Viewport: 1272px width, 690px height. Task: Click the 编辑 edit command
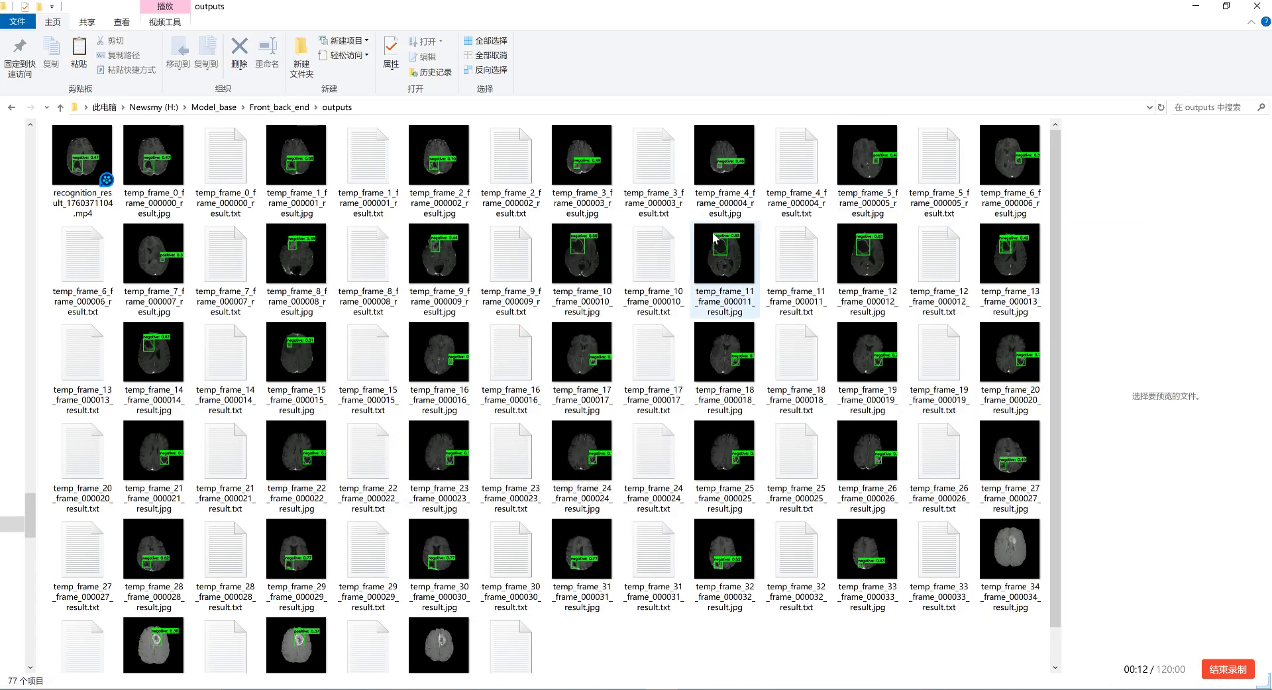pos(422,57)
